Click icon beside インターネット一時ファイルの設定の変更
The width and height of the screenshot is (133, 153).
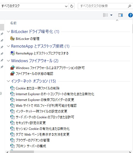[x=12, y=111]
